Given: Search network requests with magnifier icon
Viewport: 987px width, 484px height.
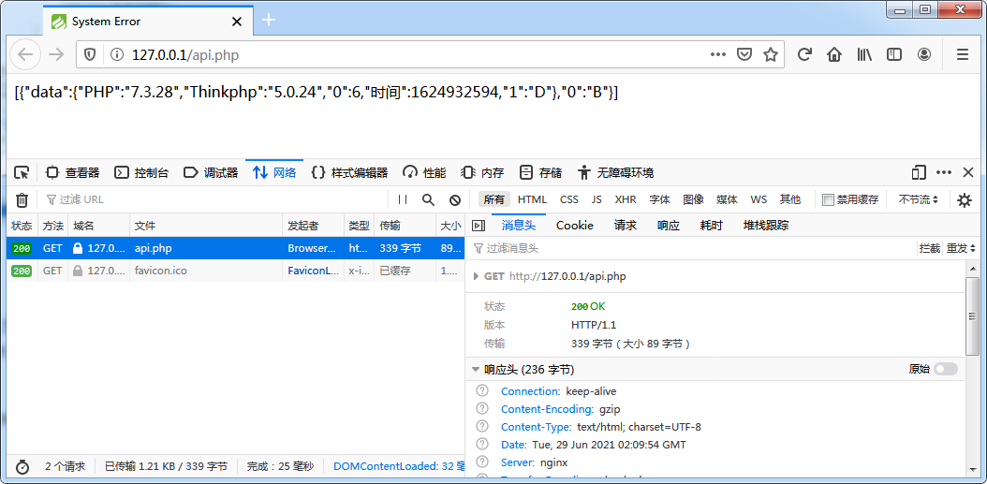Looking at the screenshot, I should [428, 199].
